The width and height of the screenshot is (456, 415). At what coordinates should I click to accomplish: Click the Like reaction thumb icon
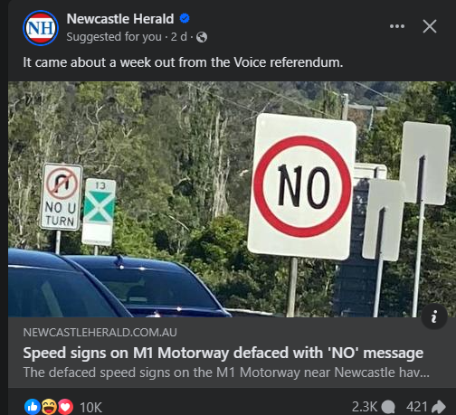click(33, 407)
